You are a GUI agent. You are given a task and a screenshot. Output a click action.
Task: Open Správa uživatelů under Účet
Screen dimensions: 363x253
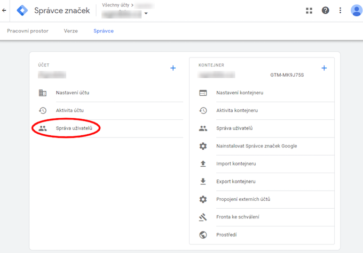(74, 128)
